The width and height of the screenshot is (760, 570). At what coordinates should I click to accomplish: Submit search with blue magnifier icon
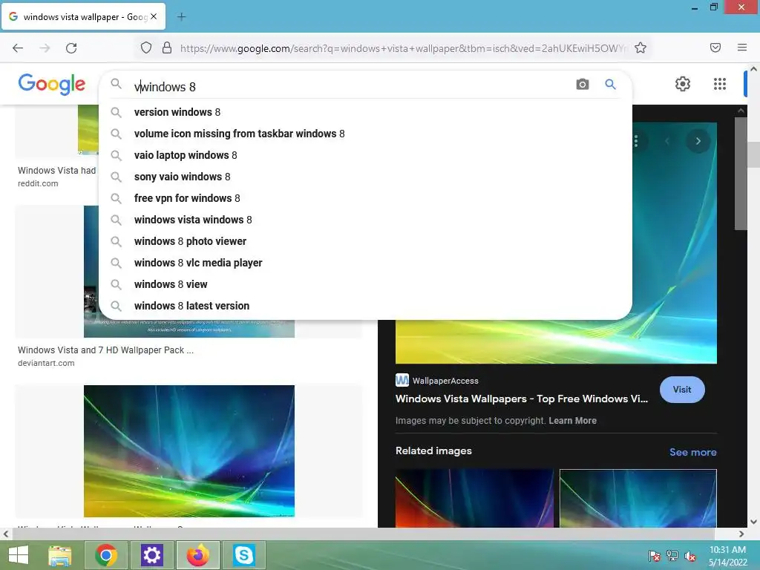(610, 85)
